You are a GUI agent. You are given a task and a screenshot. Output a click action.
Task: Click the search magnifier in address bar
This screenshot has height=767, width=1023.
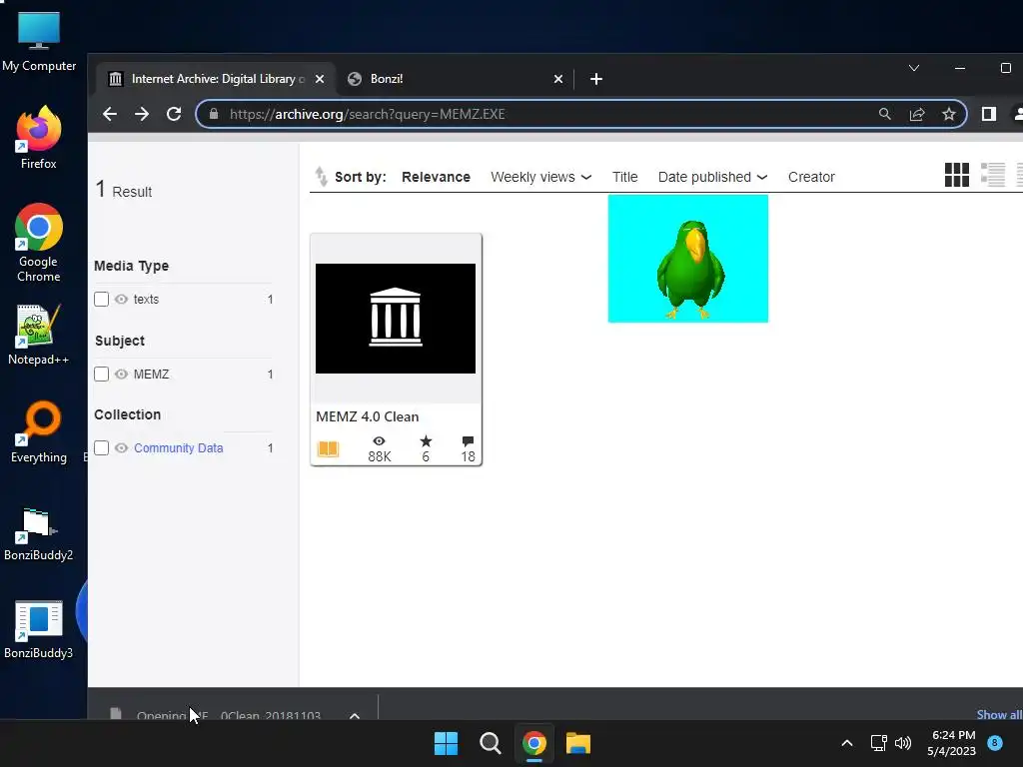[x=885, y=114]
